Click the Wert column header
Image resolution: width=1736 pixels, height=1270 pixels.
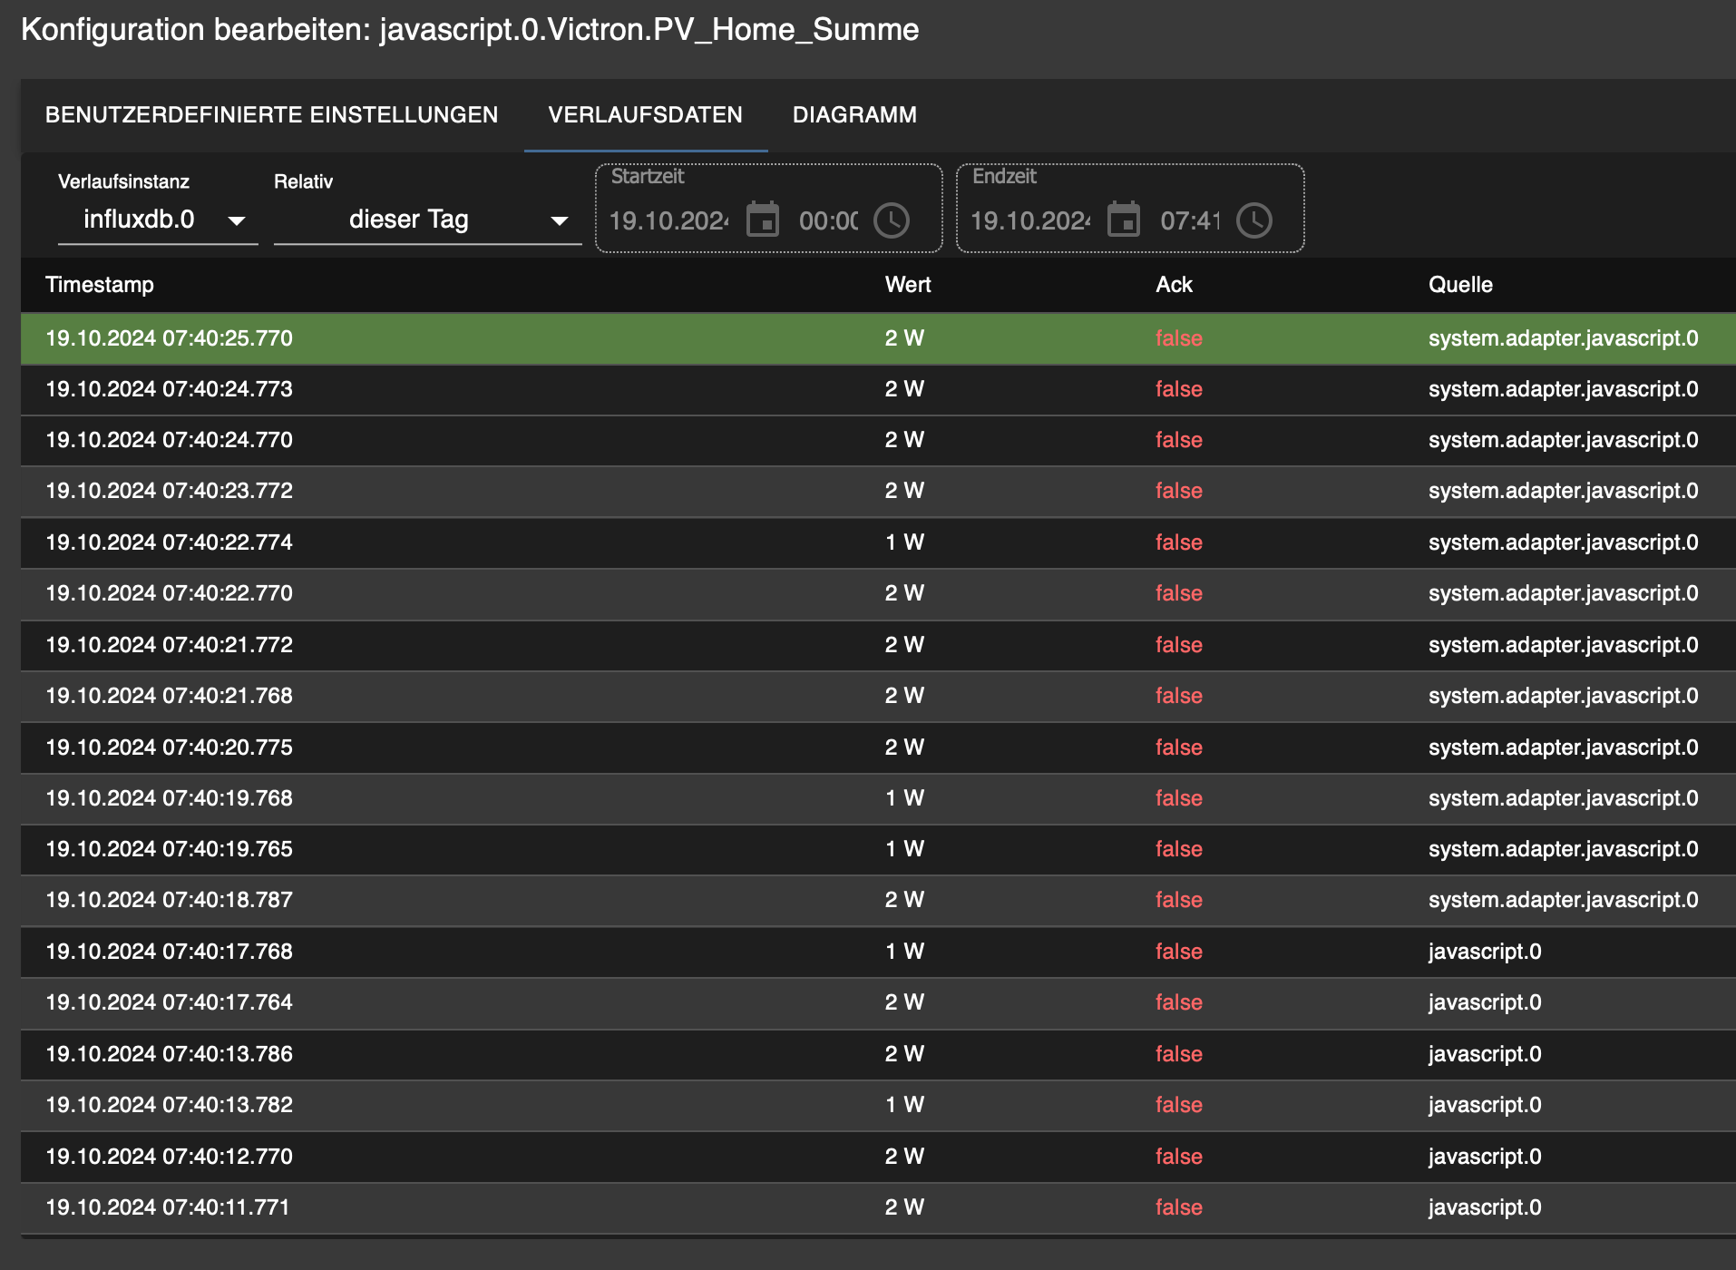pos(908,285)
